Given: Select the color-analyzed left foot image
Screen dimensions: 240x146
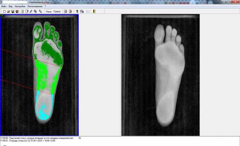Looking at the screenshot, I should click(39, 75).
